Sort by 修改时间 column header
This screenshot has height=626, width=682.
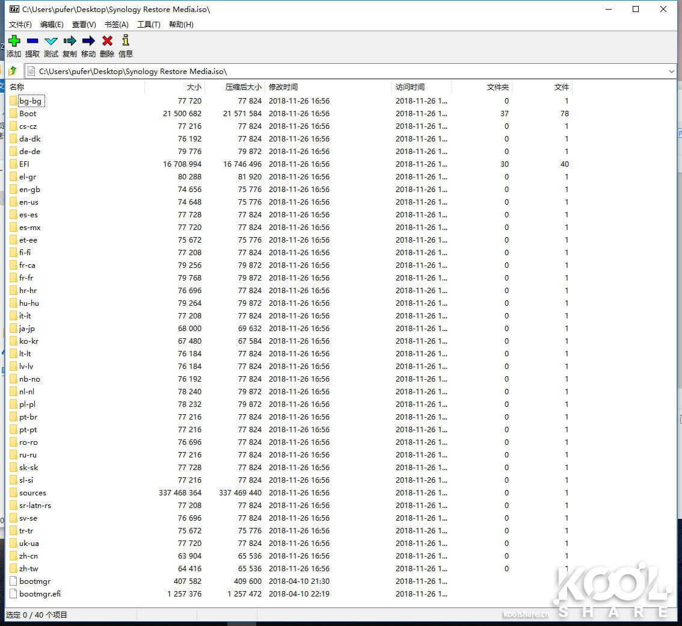[283, 87]
